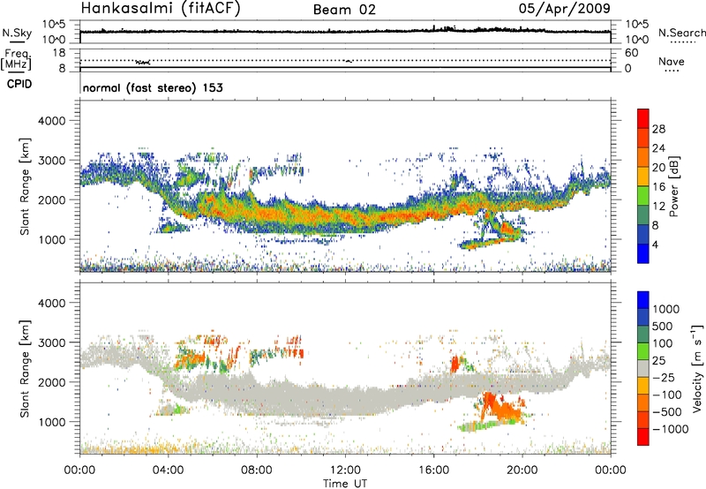This screenshot has height=489, width=706.
Task: Click the "-25" label on Velocity colour bar
Action: tap(664, 377)
